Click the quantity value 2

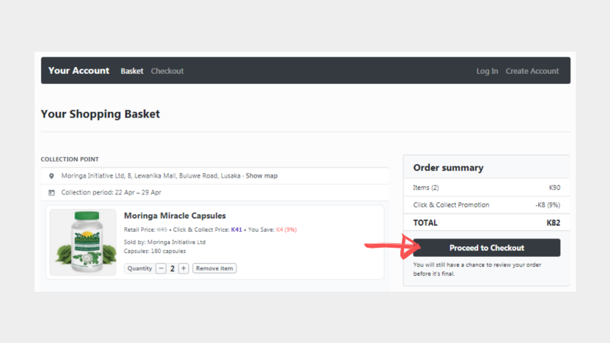coord(172,269)
